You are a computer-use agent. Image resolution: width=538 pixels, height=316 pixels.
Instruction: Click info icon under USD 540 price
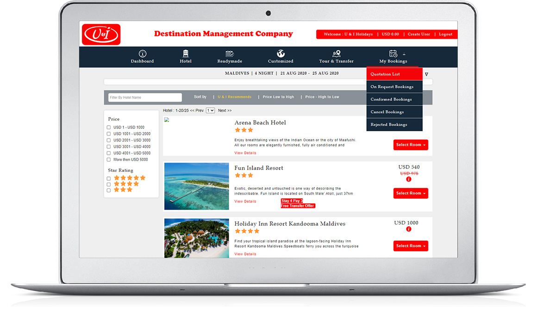coord(408,179)
